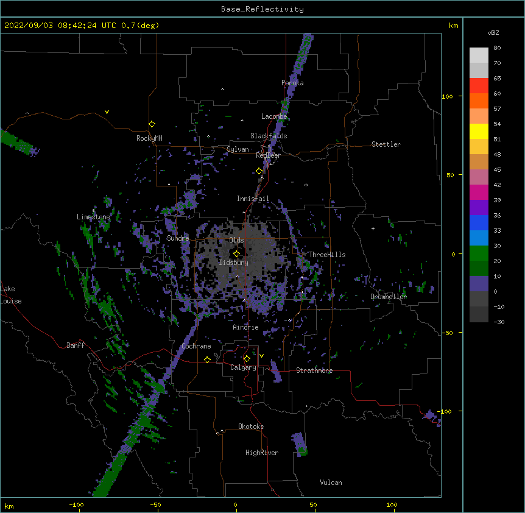Click the magenta 42 dBZ legend swatch
The width and height of the screenshot is (525, 513).
[x=479, y=192]
